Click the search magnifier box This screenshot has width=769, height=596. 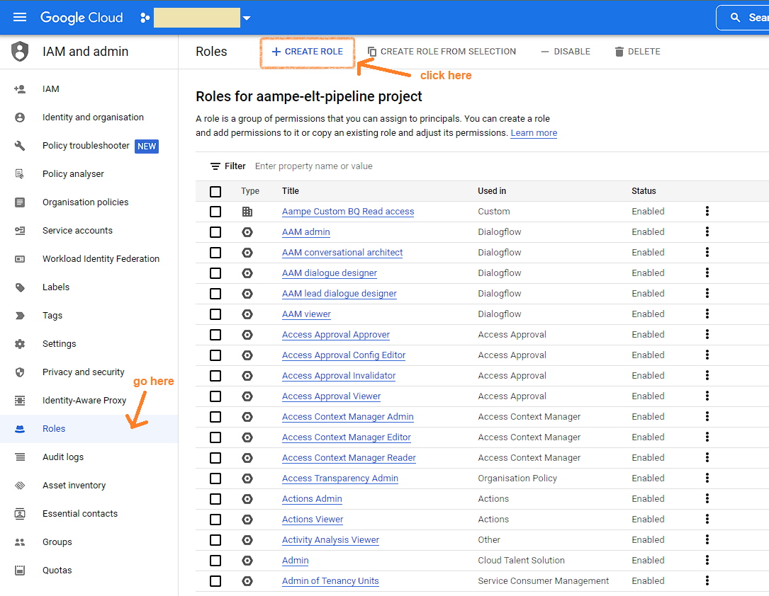click(x=743, y=18)
